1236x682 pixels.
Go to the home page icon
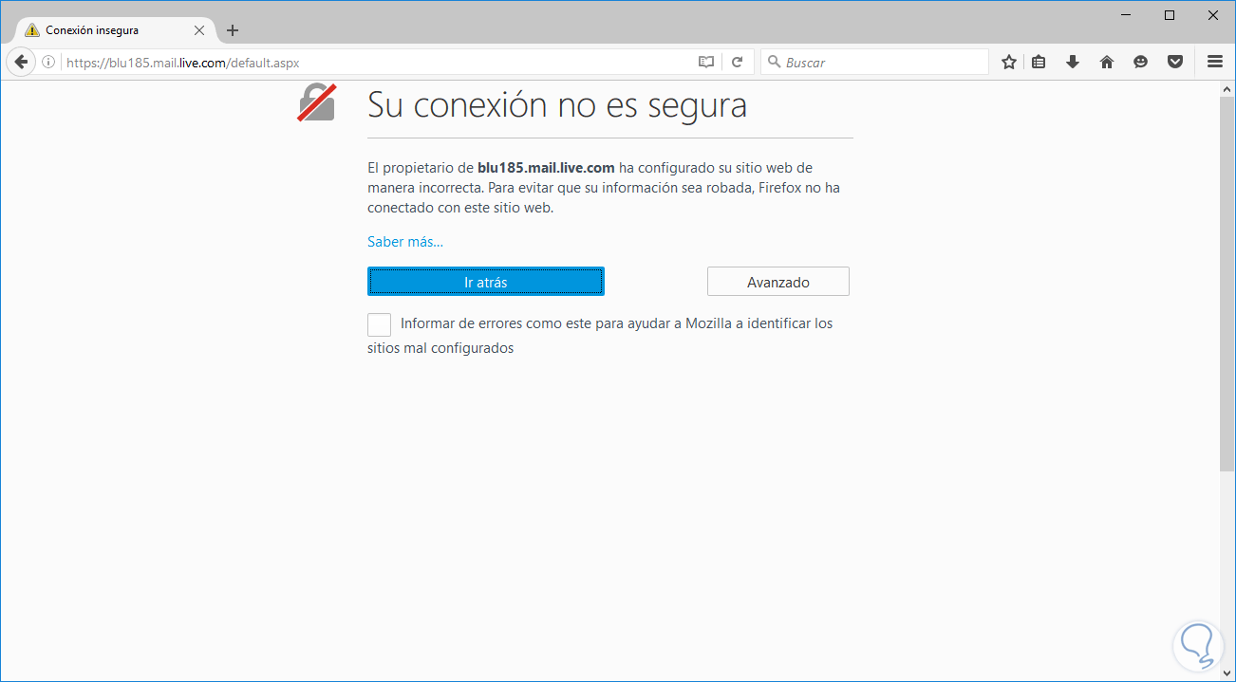(1106, 63)
